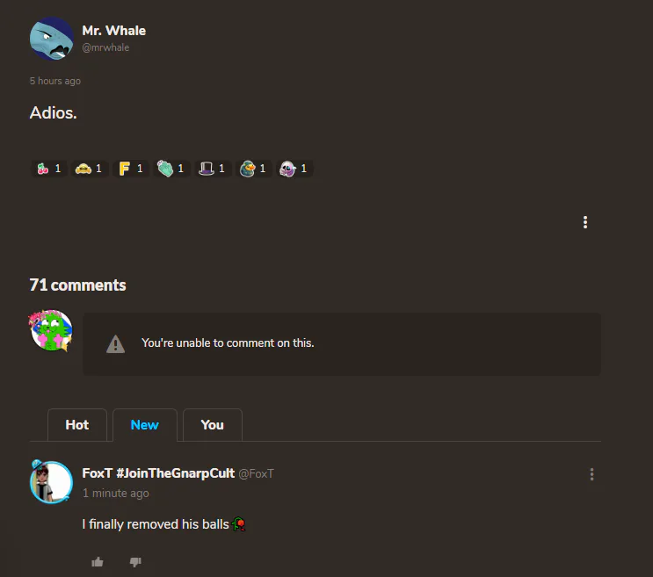Switch to the Hot comments tab
This screenshot has height=577, width=653.
point(77,425)
